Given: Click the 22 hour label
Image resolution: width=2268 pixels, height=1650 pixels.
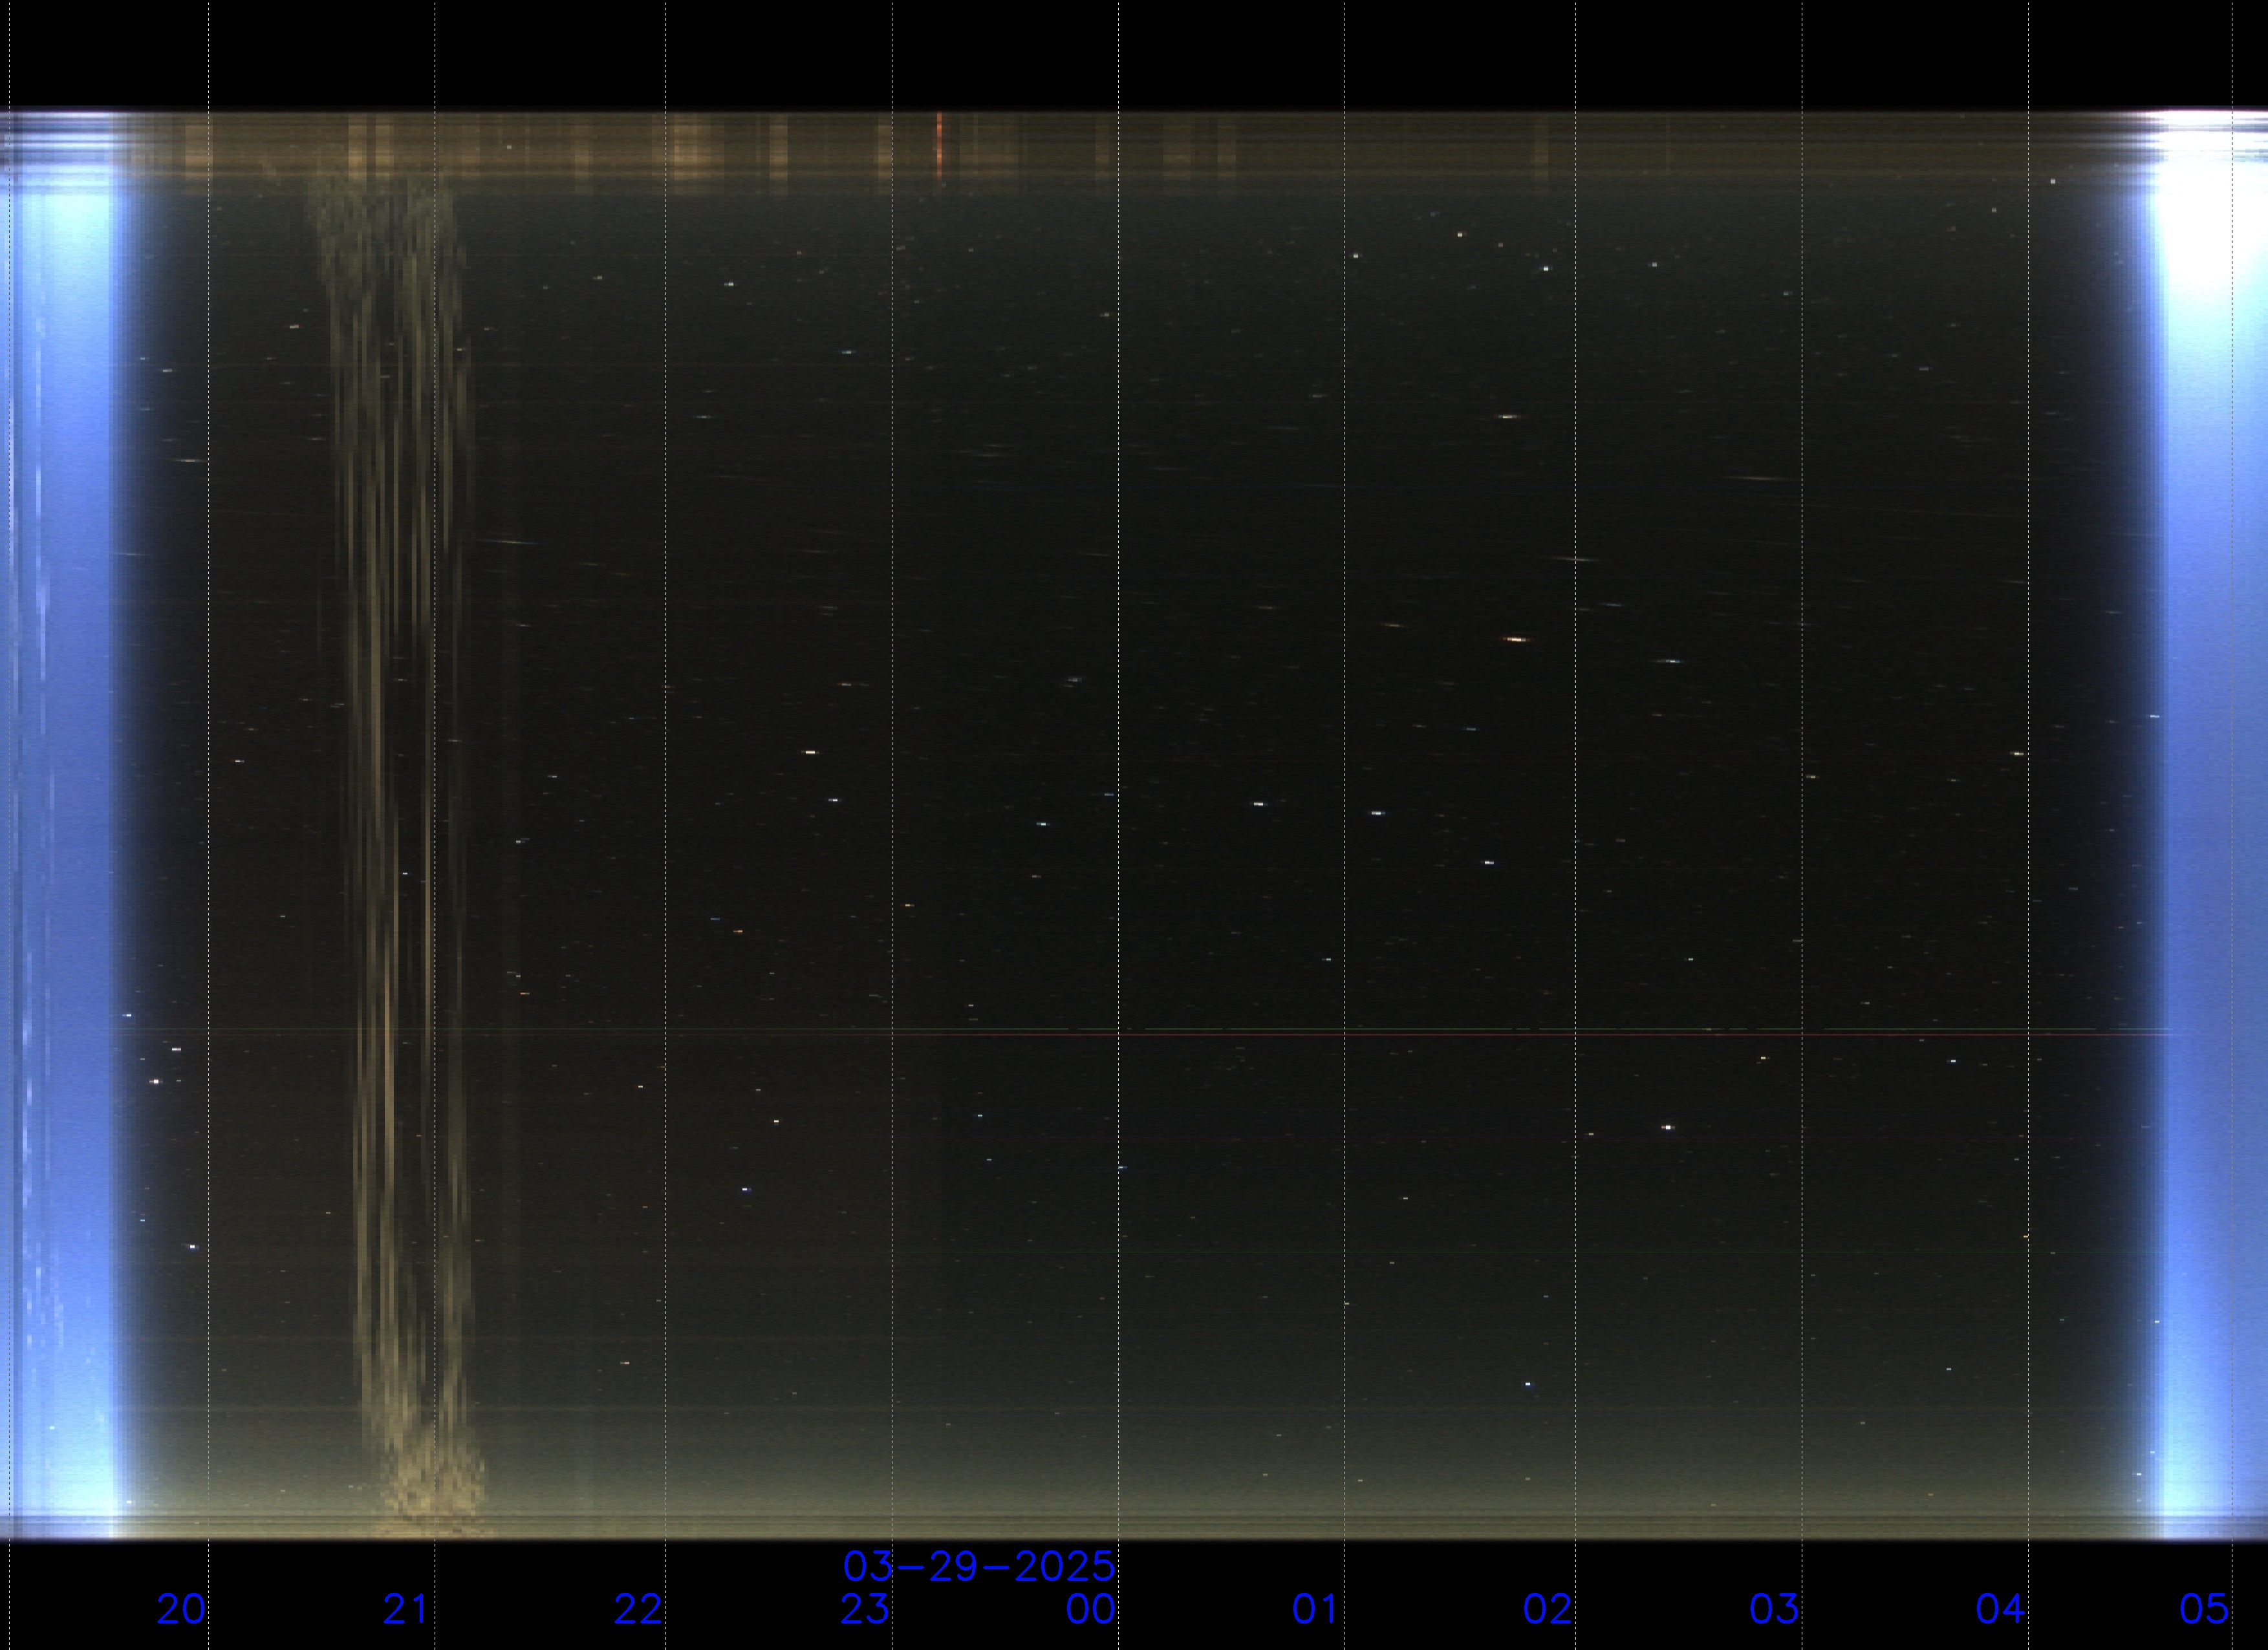Looking at the screenshot, I should tap(638, 1609).
